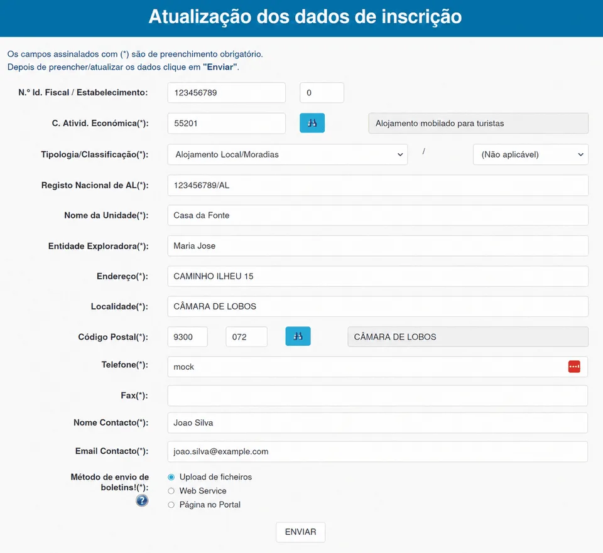Viewport: 603px width, 553px height.
Task: Click the Código Postal(*) label
Action: pyautogui.click(x=113, y=337)
